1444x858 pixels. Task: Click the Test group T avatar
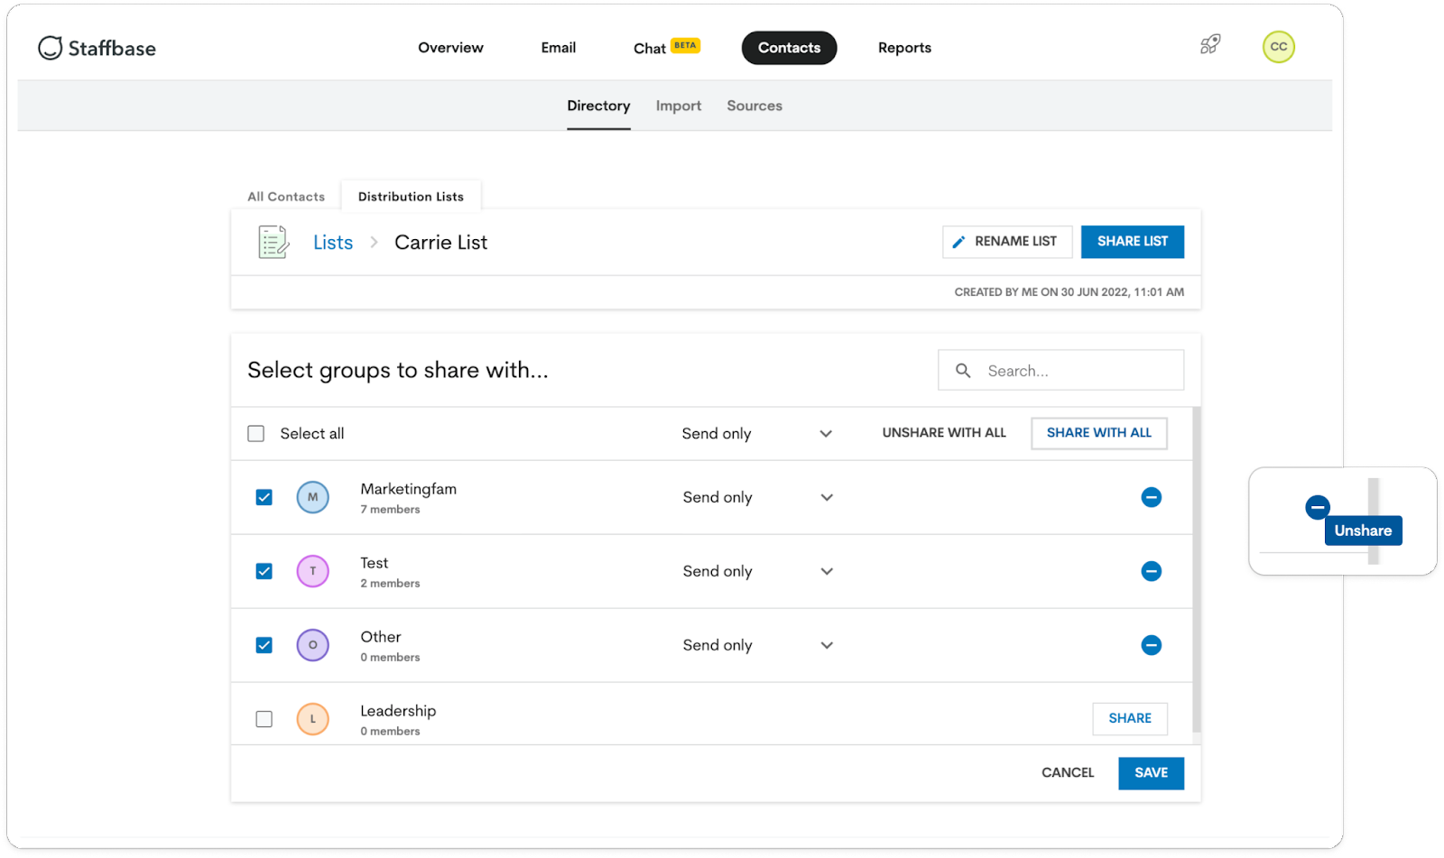click(x=313, y=571)
